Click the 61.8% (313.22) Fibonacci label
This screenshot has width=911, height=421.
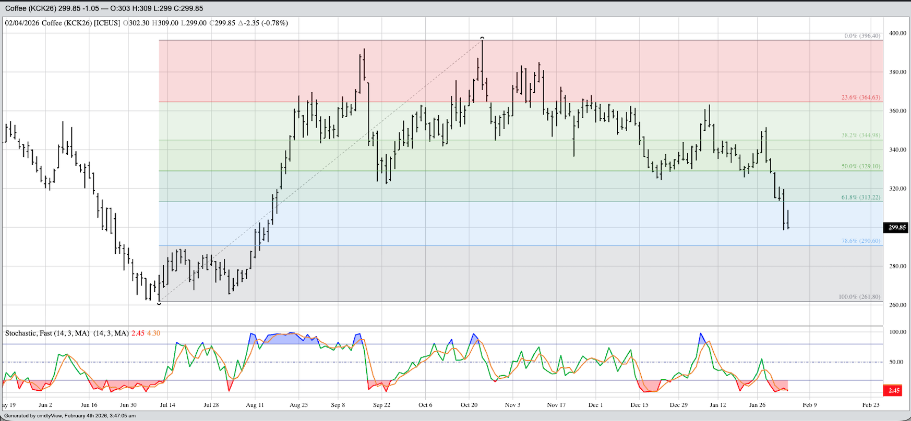pyautogui.click(x=860, y=197)
